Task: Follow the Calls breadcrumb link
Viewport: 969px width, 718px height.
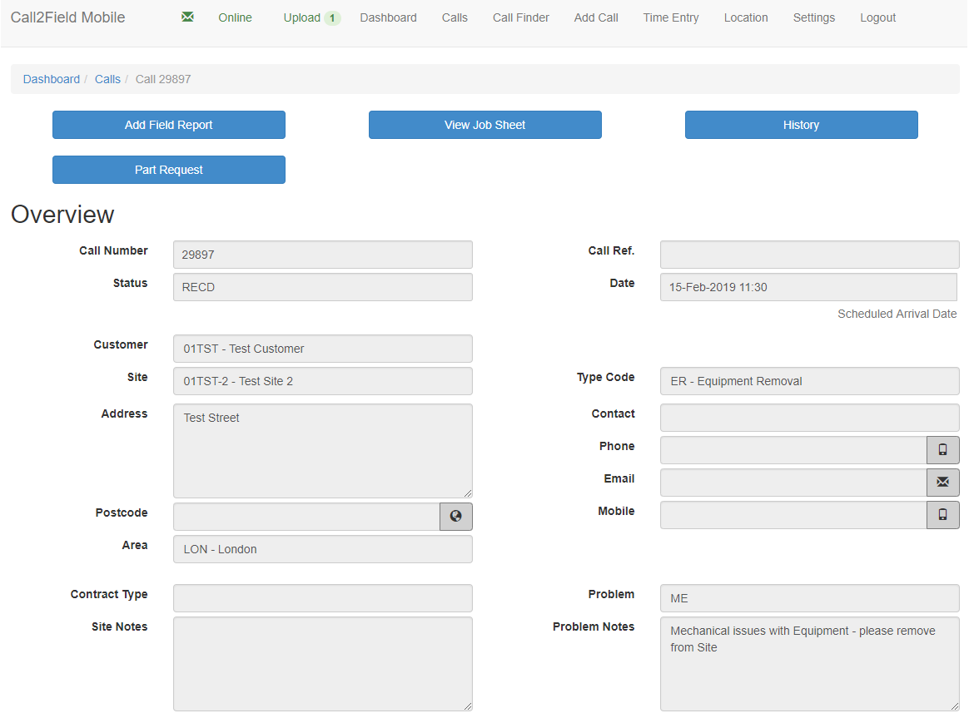Action: (x=107, y=79)
